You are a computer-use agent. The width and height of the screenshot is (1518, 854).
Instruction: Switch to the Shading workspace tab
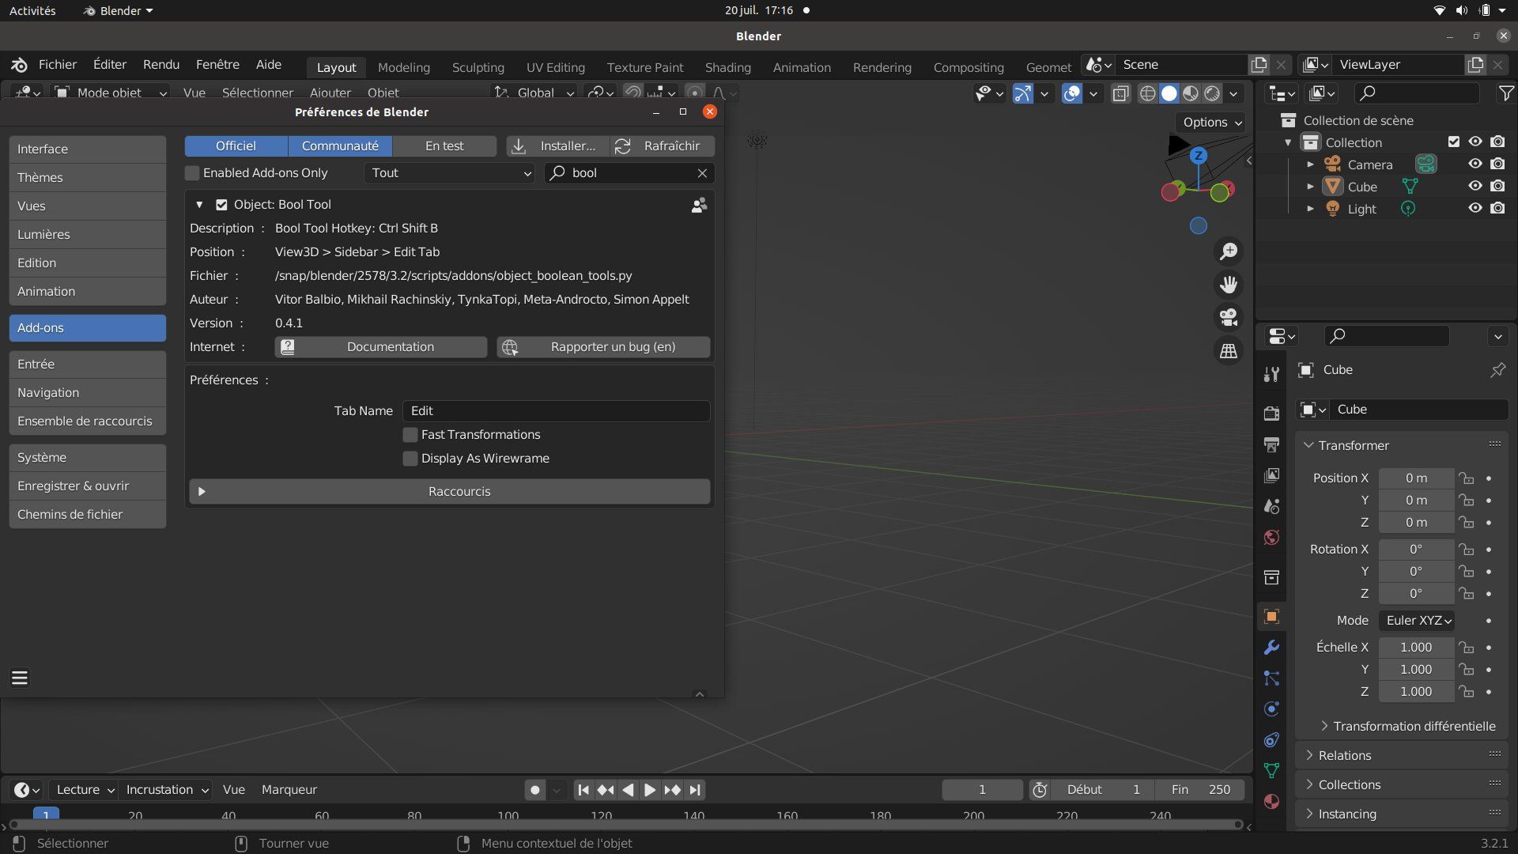(x=728, y=68)
